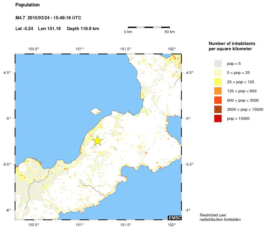Click the 'Depth 116.9 km' label
266x229 pixels.
(x=83, y=29)
